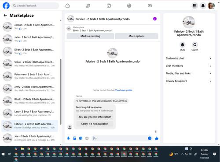Show hidden system tray icons chevron
The width and height of the screenshot is (220, 162).
tap(182, 154)
